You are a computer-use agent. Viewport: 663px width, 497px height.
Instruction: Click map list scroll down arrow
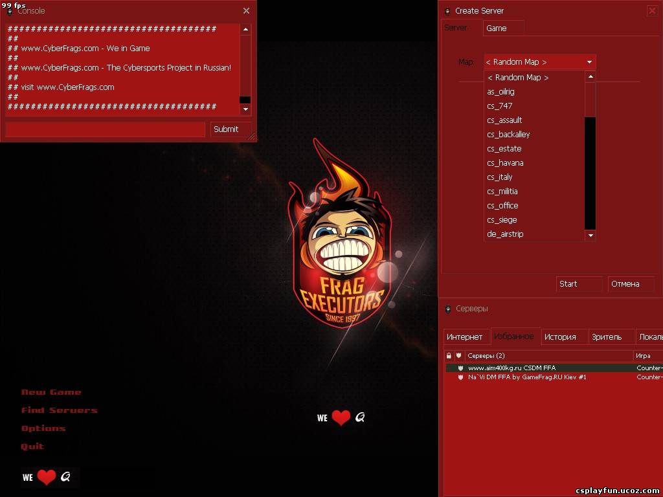pyautogui.click(x=590, y=236)
